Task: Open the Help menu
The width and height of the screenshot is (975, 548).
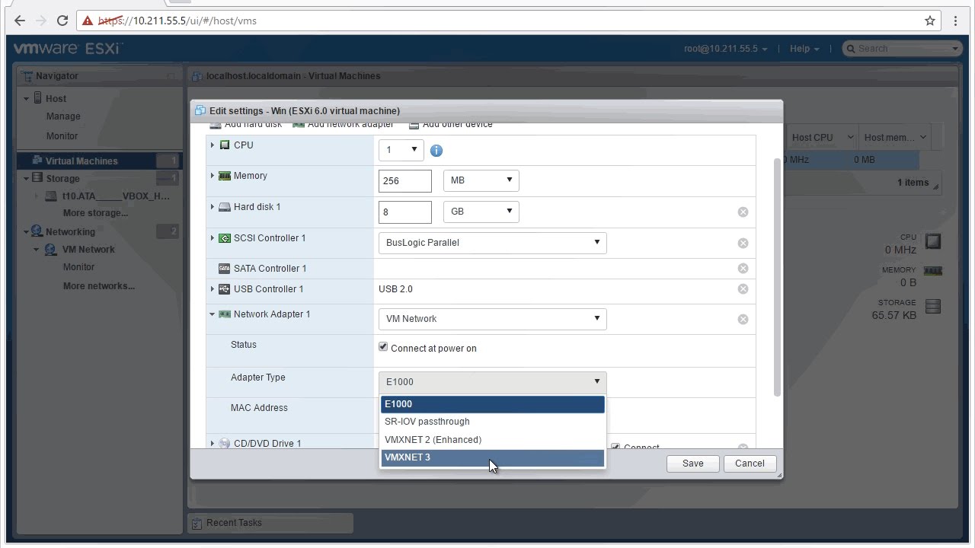Action: pos(804,49)
